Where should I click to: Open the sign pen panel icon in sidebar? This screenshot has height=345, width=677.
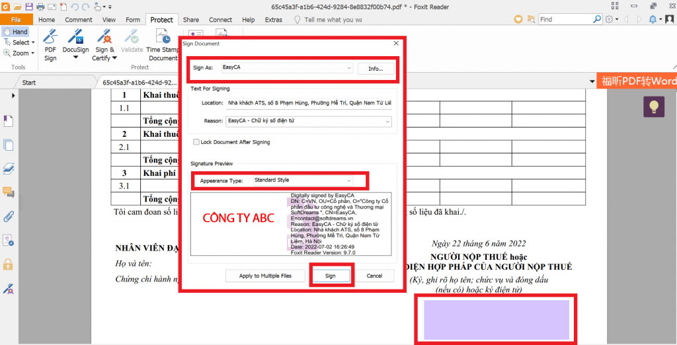tap(8, 289)
